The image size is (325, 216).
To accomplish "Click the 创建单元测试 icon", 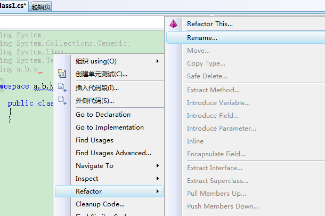I will (x=62, y=74).
